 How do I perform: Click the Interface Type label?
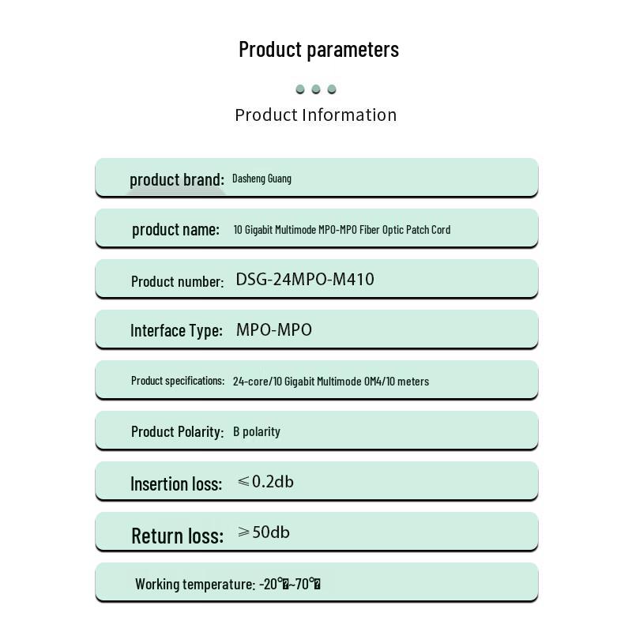[x=176, y=330]
